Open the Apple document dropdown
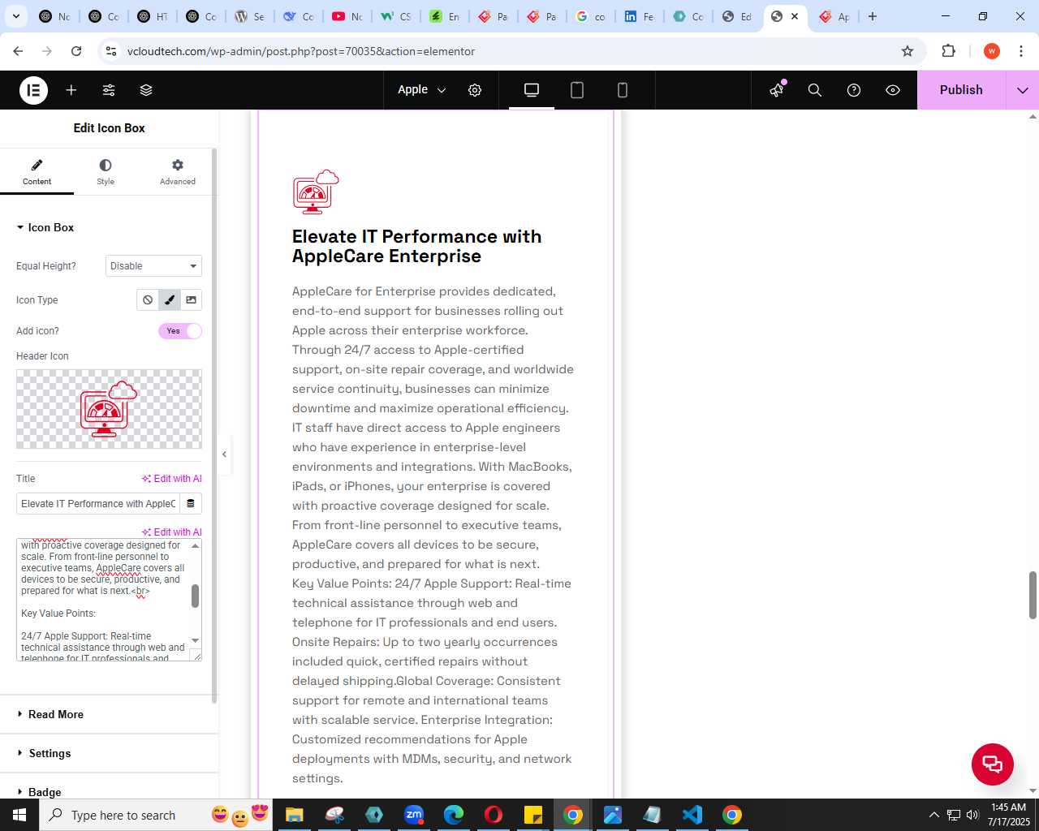The width and height of the screenshot is (1039, 831). click(422, 90)
